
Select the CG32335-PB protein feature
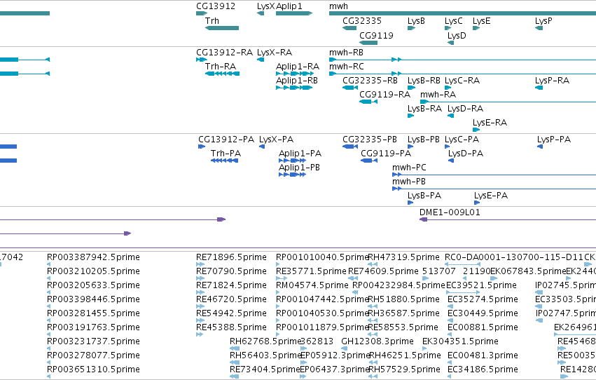(x=350, y=147)
